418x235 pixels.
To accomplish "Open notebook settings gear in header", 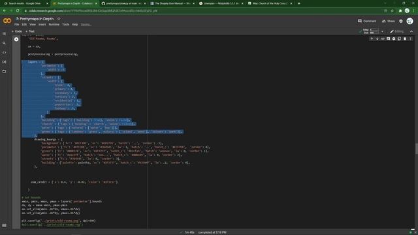I will [400, 21].
